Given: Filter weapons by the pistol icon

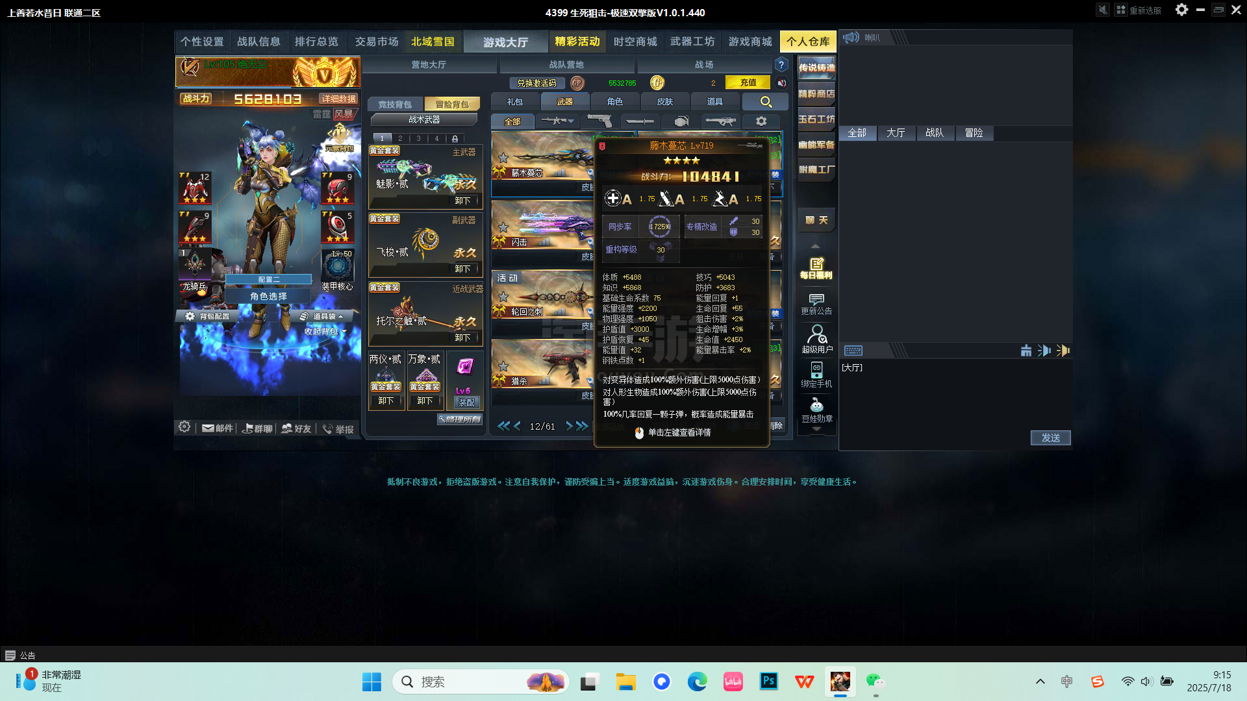Looking at the screenshot, I should [x=599, y=121].
